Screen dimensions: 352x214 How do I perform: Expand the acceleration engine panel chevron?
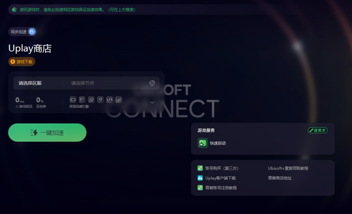pos(152,103)
